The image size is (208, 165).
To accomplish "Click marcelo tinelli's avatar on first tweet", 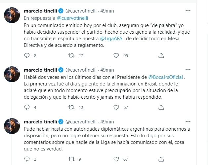I will 11,16.
